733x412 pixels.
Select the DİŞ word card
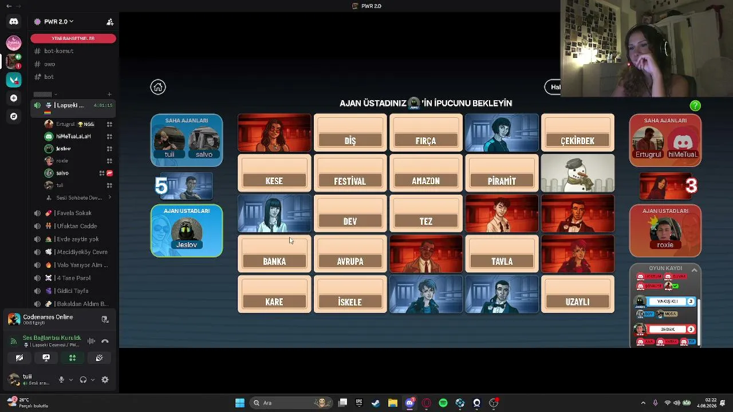tap(350, 133)
